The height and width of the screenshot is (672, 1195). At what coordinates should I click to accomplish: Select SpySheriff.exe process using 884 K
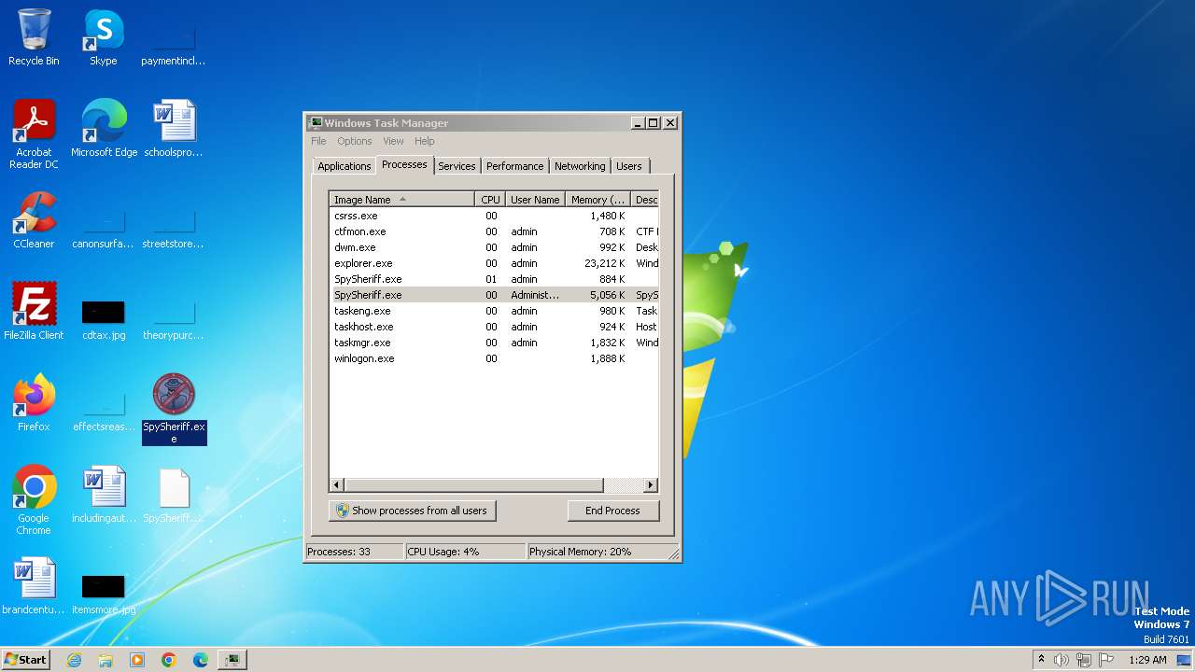click(x=494, y=279)
